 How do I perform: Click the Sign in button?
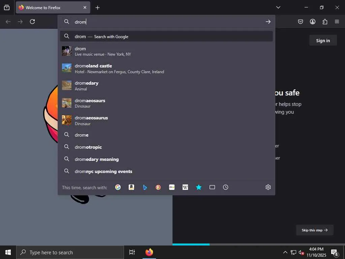(323, 40)
